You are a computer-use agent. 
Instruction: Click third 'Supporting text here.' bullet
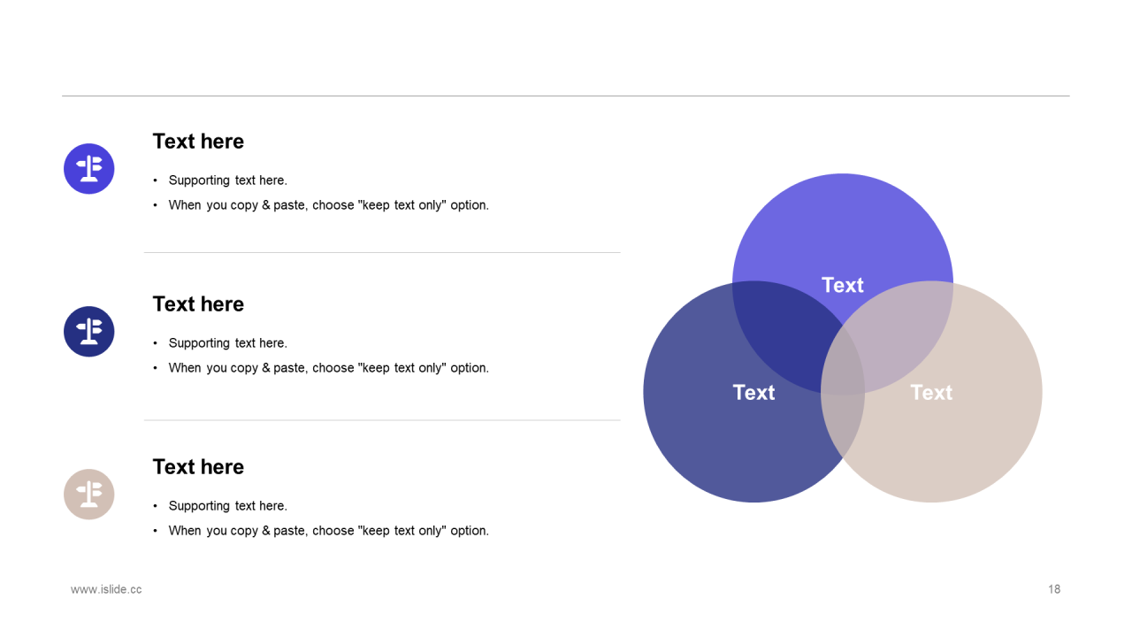click(x=228, y=506)
